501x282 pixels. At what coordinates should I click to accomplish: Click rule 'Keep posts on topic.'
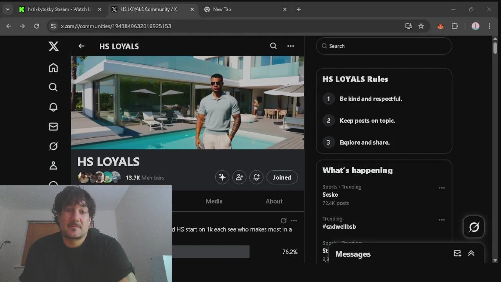coord(367,121)
